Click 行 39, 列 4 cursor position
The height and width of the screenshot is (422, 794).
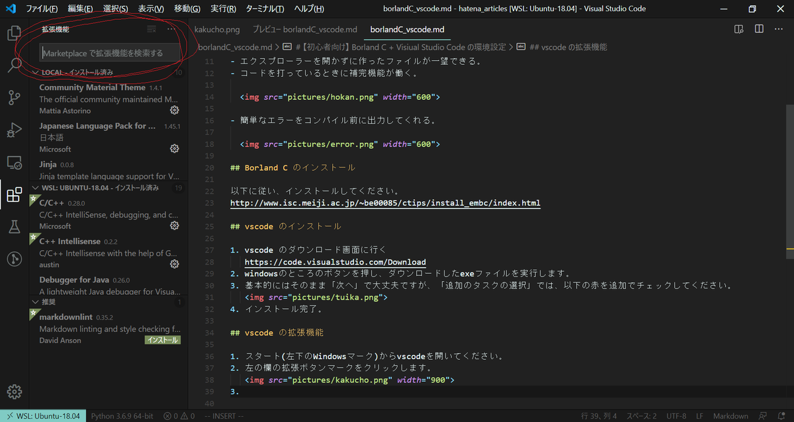pyautogui.click(x=599, y=416)
